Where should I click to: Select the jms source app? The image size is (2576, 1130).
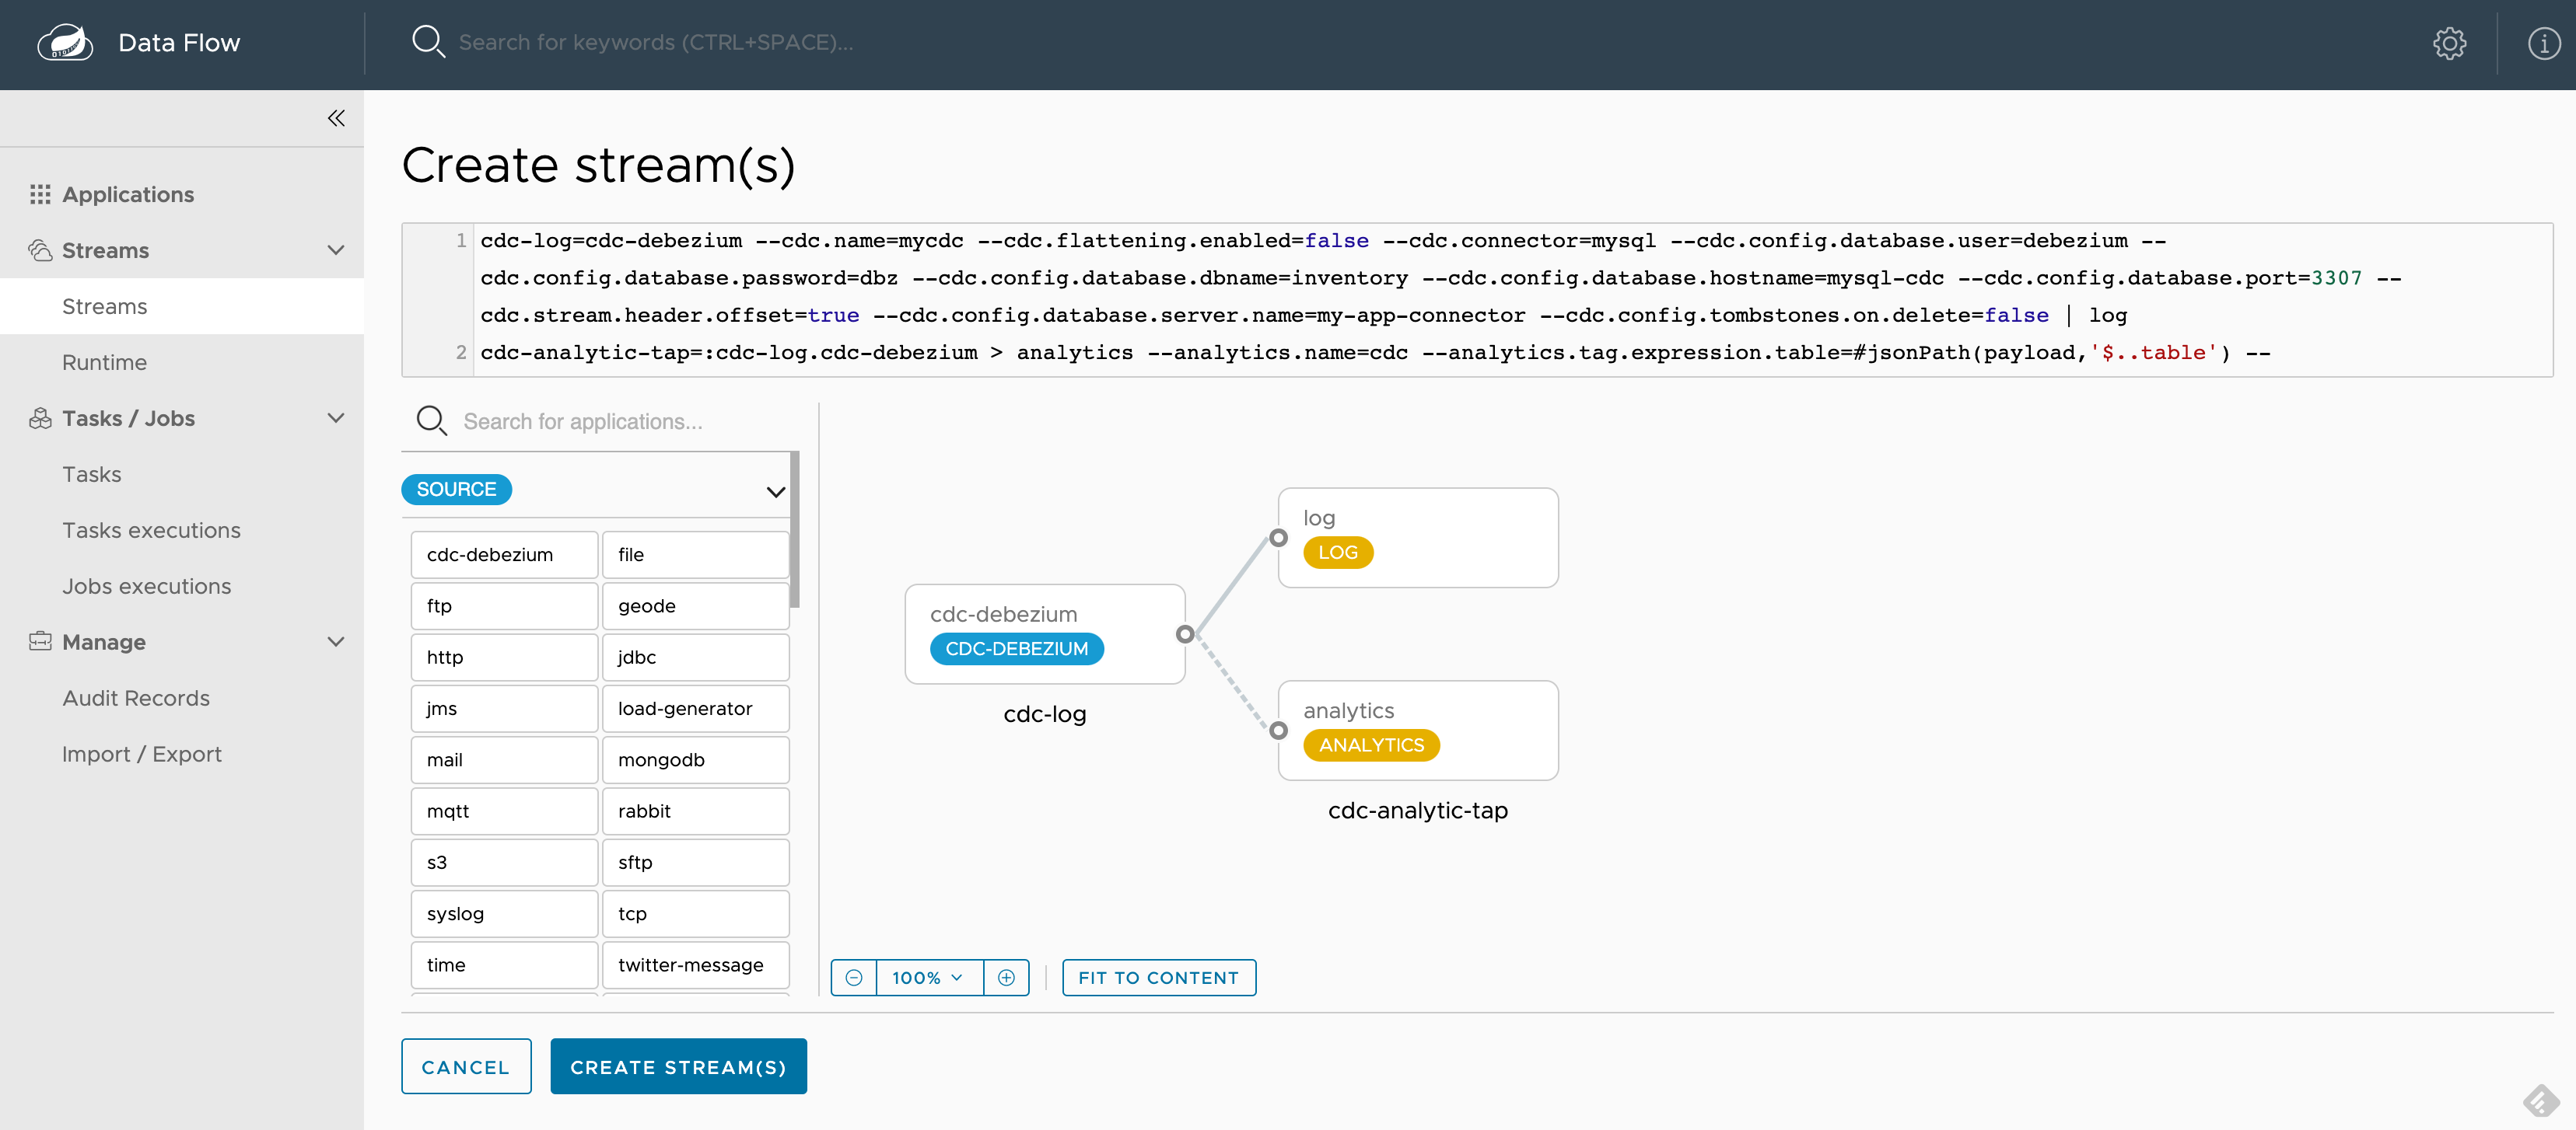click(504, 708)
